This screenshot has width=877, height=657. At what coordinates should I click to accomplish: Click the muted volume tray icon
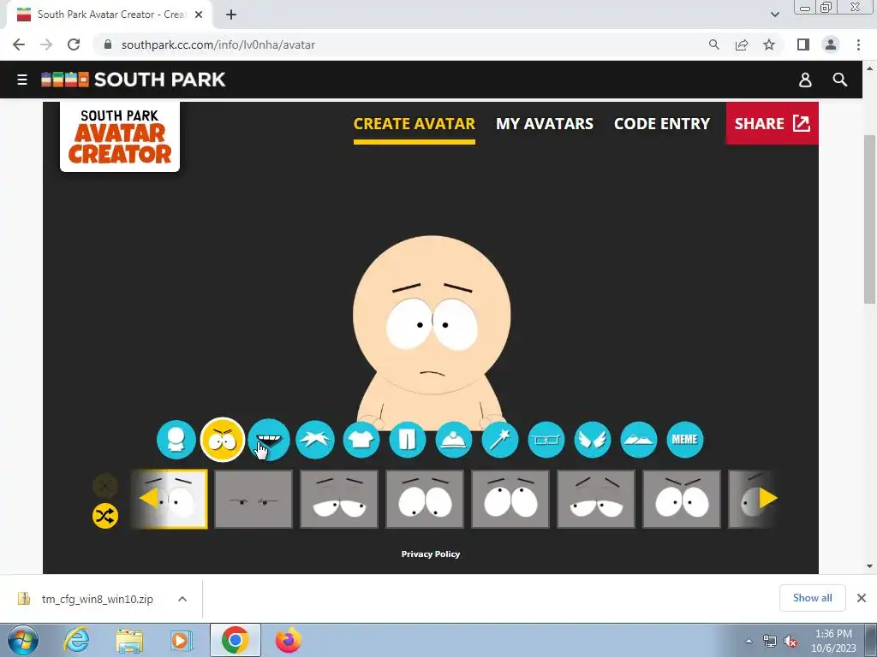click(x=790, y=642)
